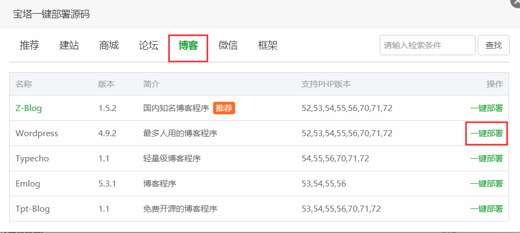This screenshot has height=233, width=520.
Task: Click Tpt-Blog PHP versions 53,54,55,56,70,71,72
Action: [341, 209]
